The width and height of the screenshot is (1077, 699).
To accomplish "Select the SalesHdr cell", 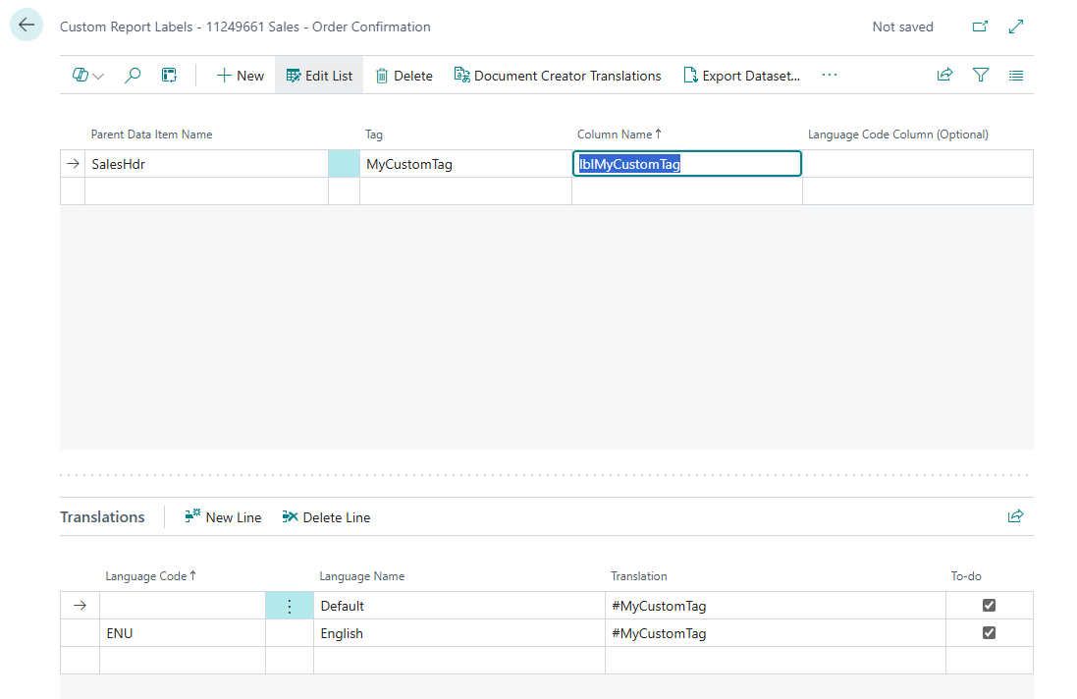I will click(x=206, y=164).
